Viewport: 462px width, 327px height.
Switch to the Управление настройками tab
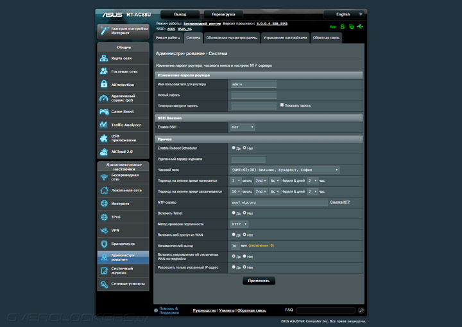click(x=285, y=39)
